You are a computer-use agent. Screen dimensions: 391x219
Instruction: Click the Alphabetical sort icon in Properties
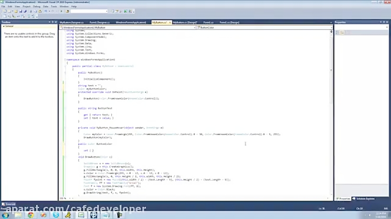[x=342, y=32]
